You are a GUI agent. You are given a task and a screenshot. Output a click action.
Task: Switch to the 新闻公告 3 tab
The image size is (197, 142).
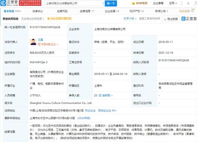tap(162, 11)
